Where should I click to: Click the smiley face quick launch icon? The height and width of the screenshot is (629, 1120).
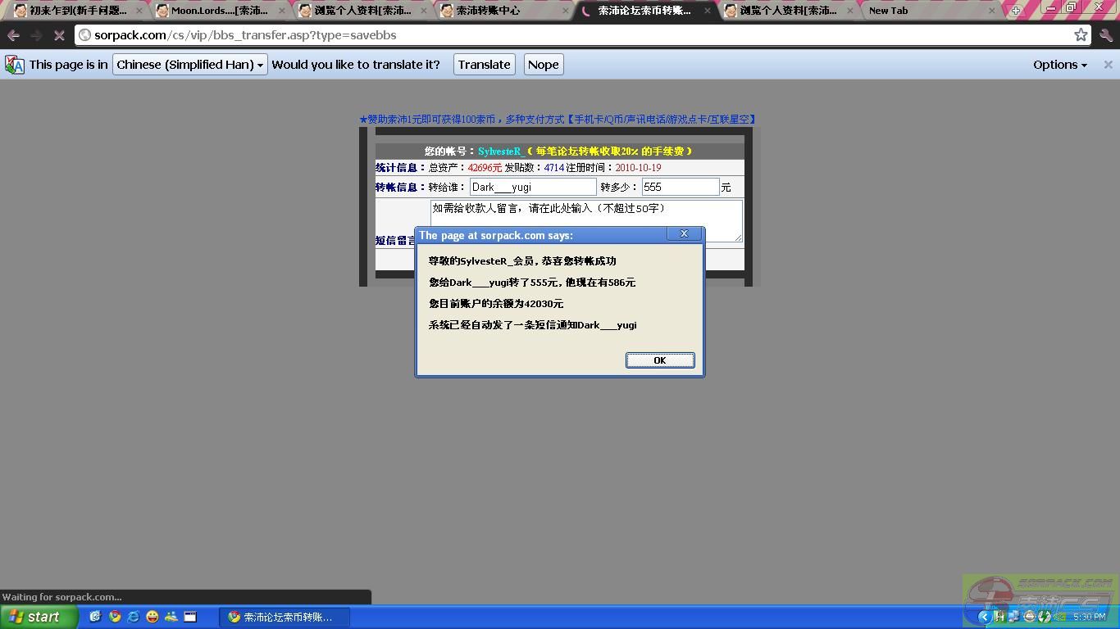pyautogui.click(x=152, y=617)
